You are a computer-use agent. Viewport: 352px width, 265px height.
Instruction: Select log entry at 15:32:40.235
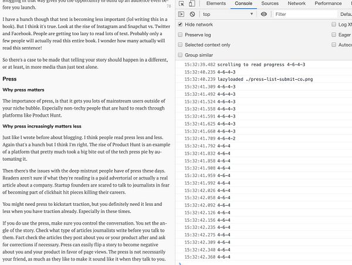click(x=263, y=72)
